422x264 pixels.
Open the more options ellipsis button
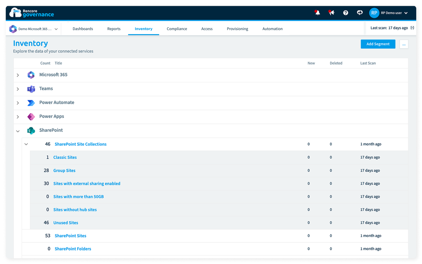[x=404, y=44]
